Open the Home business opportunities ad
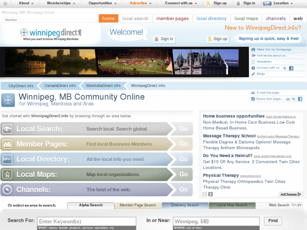The width and height of the screenshot is (307, 230). pos(234,116)
